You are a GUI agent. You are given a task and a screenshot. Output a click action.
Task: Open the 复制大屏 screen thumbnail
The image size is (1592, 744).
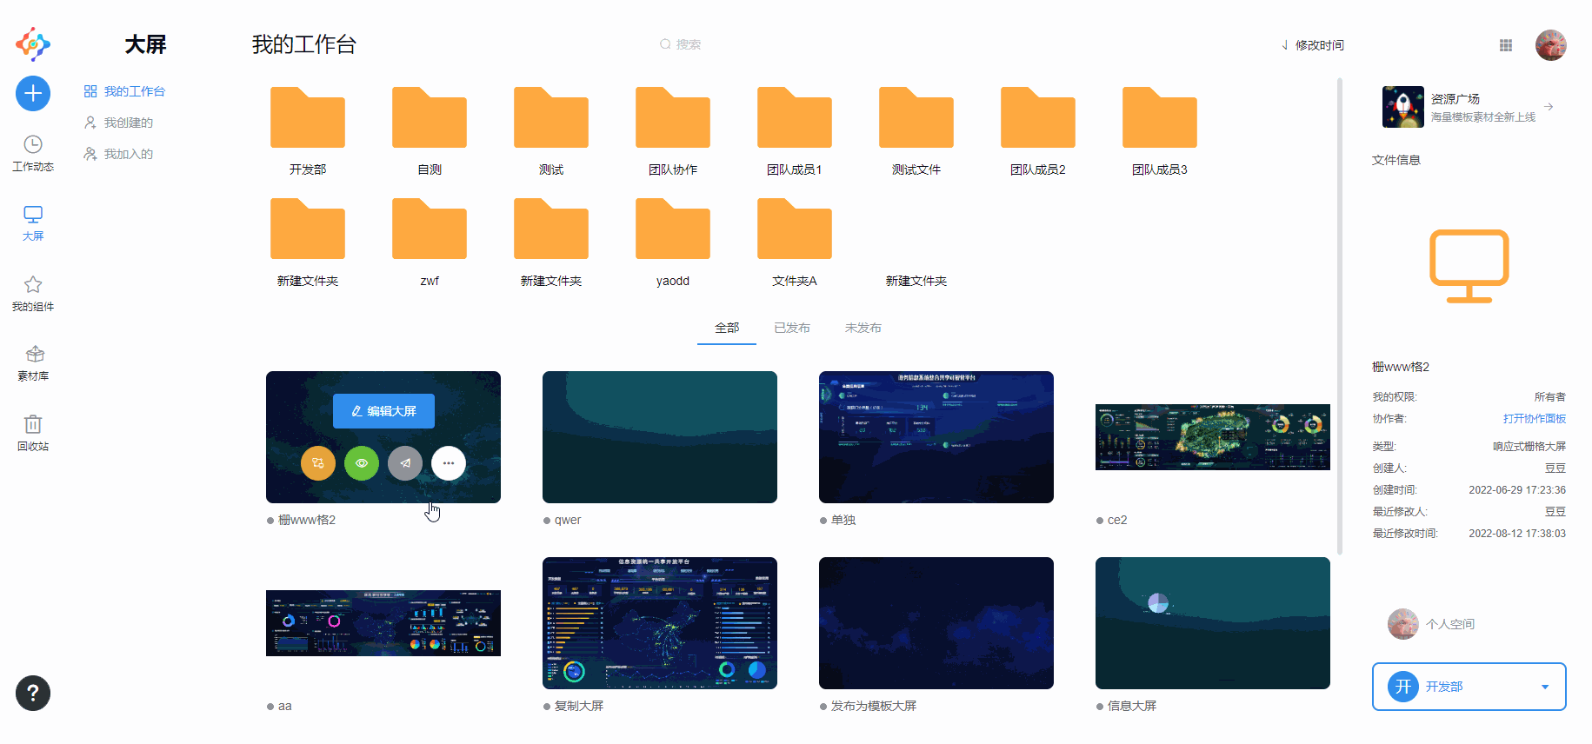[x=660, y=623]
